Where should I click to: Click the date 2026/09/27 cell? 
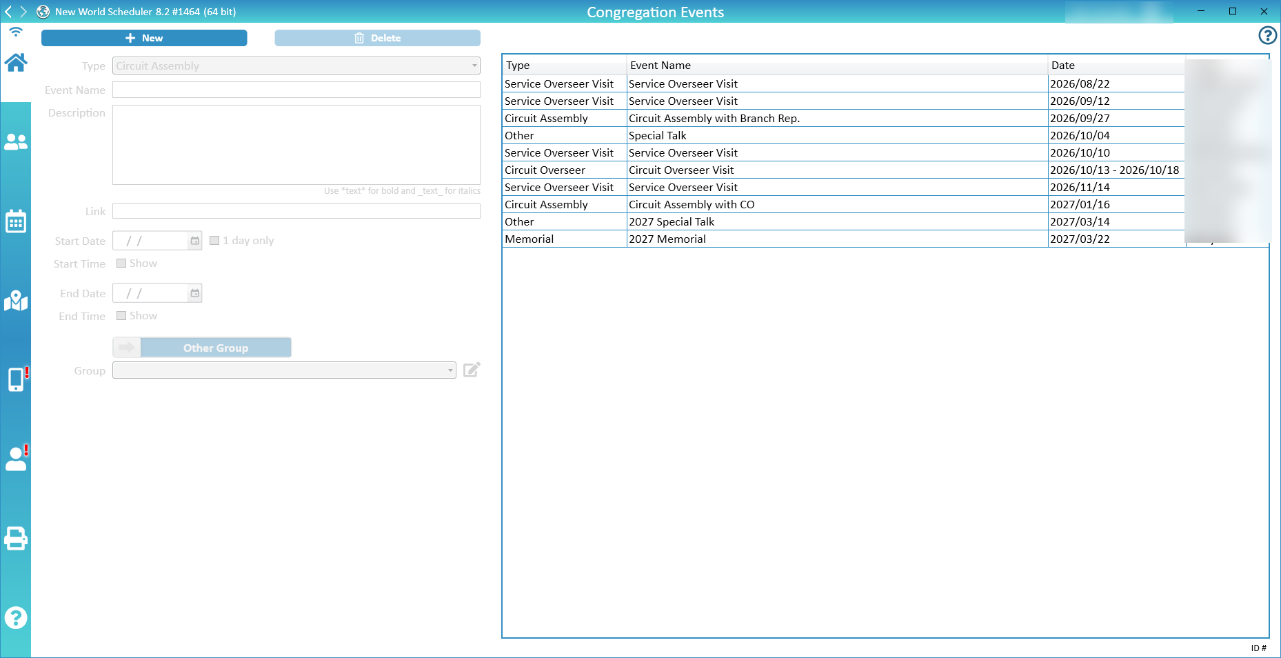point(1116,118)
